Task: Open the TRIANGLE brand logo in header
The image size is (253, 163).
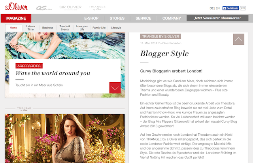Action: 97,8
